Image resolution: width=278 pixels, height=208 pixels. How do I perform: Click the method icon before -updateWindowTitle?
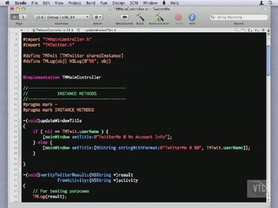(78, 30)
